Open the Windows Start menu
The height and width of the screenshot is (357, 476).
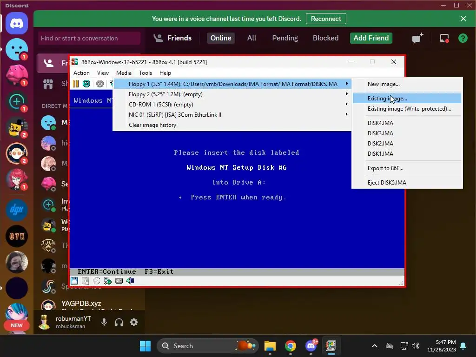coord(145,346)
